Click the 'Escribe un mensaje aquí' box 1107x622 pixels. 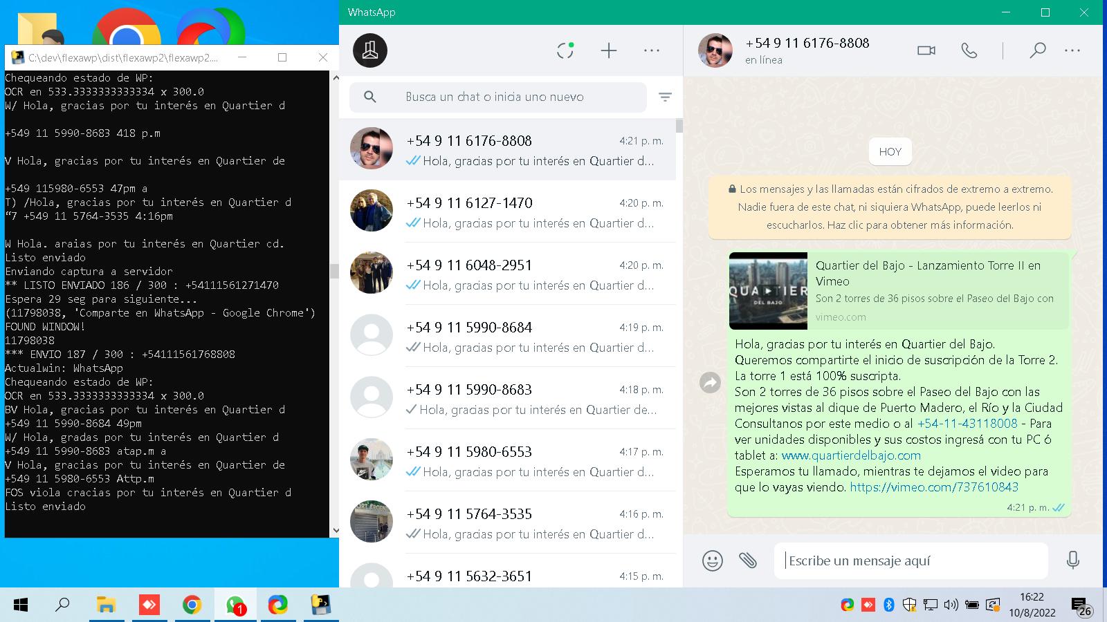tap(911, 560)
